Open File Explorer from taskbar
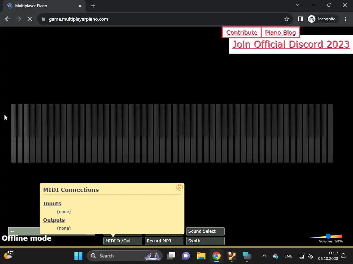This screenshot has width=353, height=264. click(x=201, y=256)
